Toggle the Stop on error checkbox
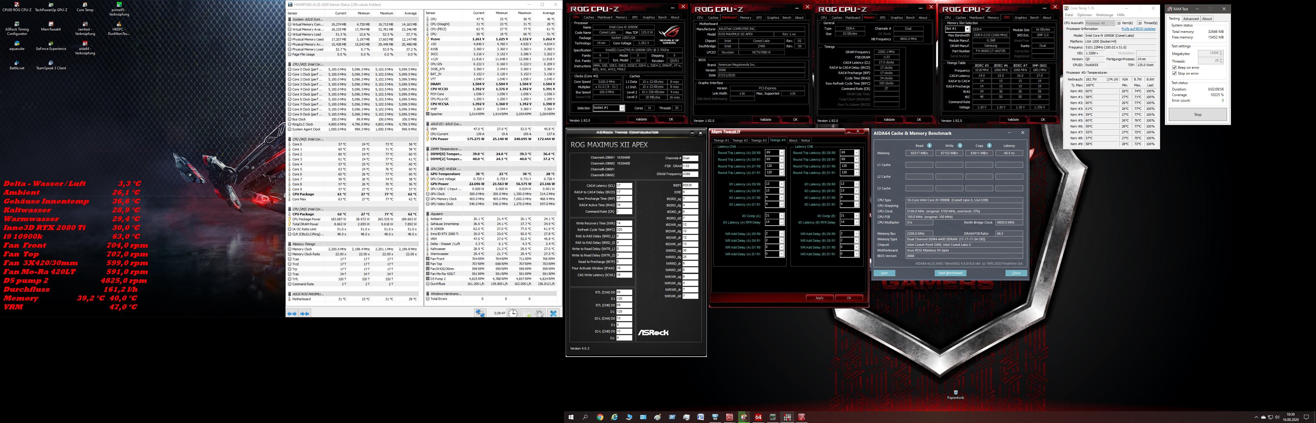Screen dimensions: 1316x423 (1174, 73)
